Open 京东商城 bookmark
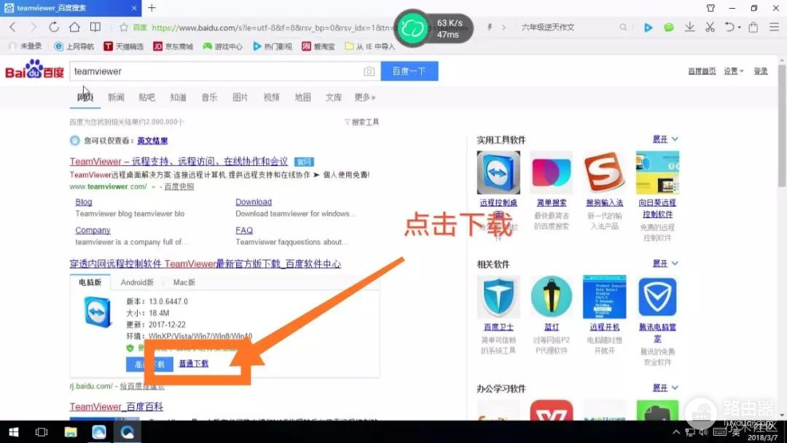This screenshot has height=443, width=787. pyautogui.click(x=173, y=46)
